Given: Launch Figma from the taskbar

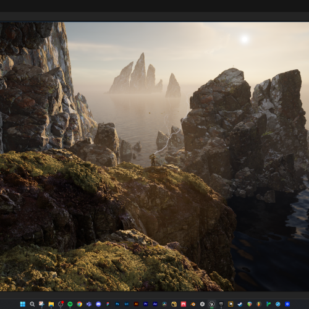Looking at the screenshot, I should pyautogui.click(x=108, y=304).
